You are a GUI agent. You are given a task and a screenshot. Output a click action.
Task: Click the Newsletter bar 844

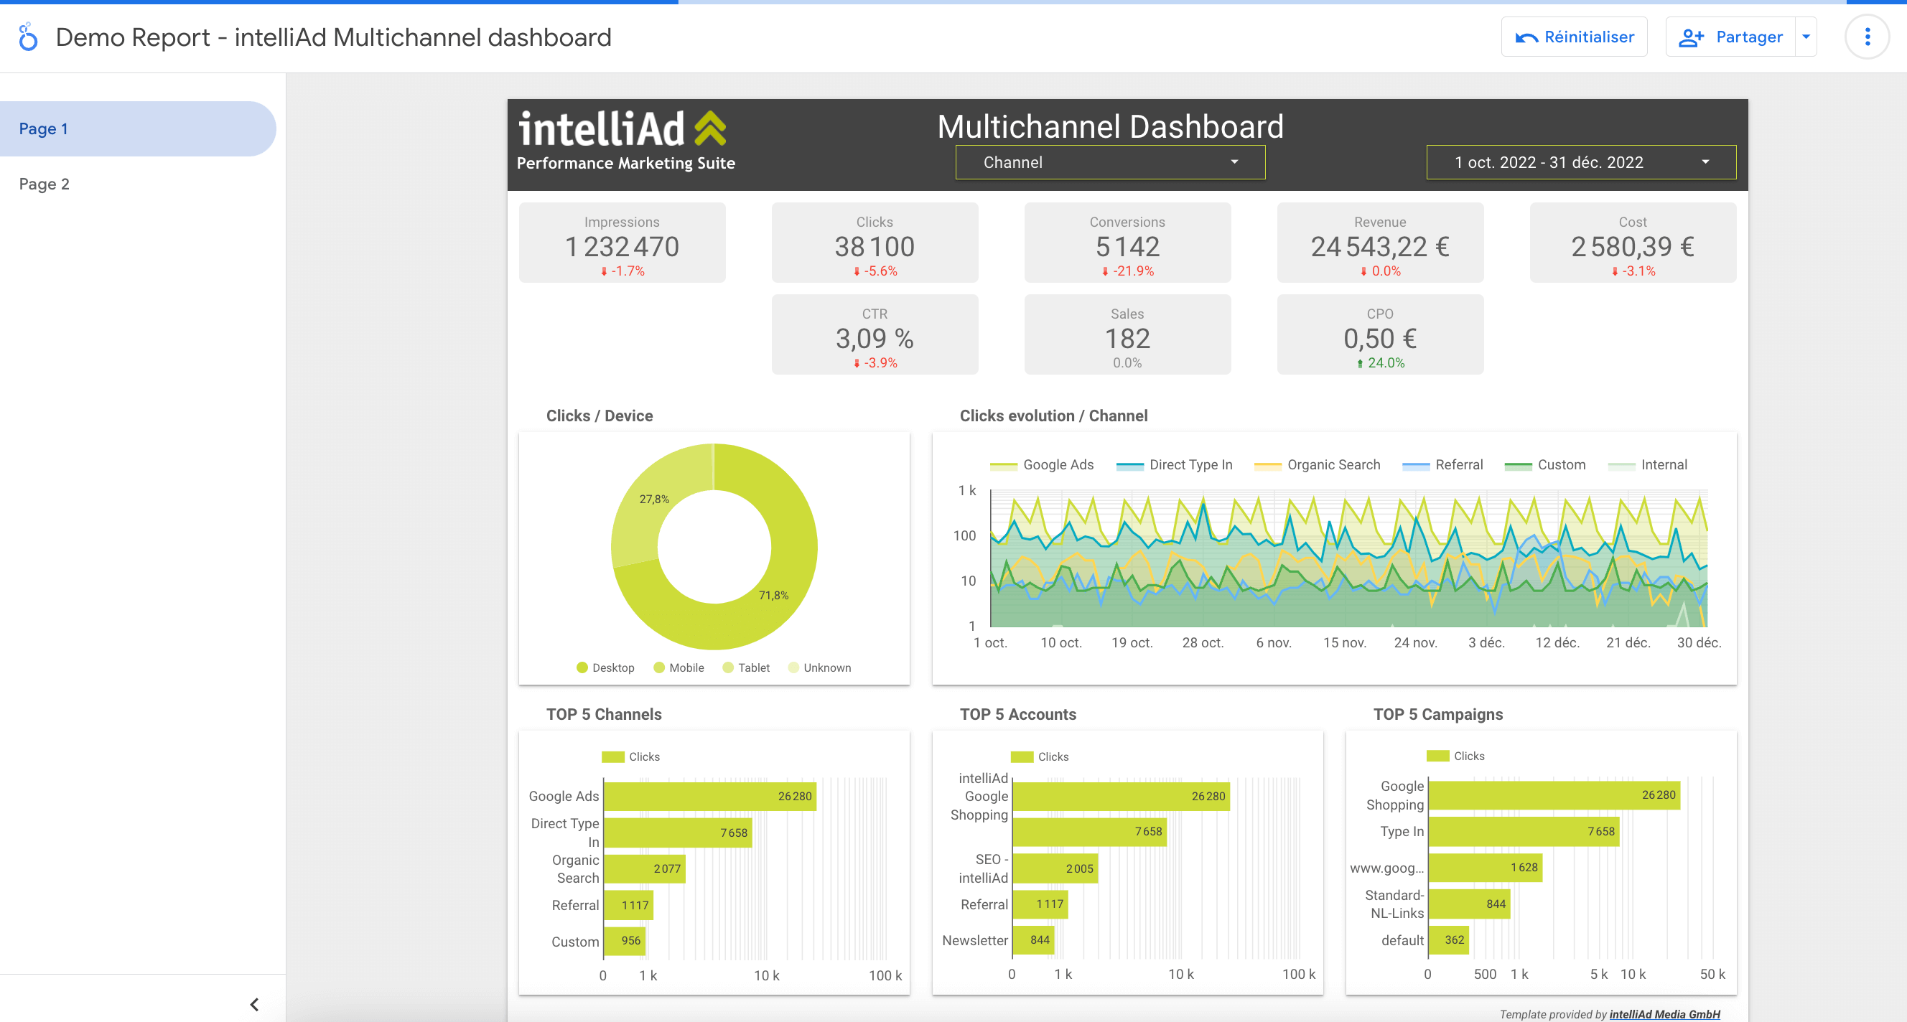click(x=1033, y=940)
